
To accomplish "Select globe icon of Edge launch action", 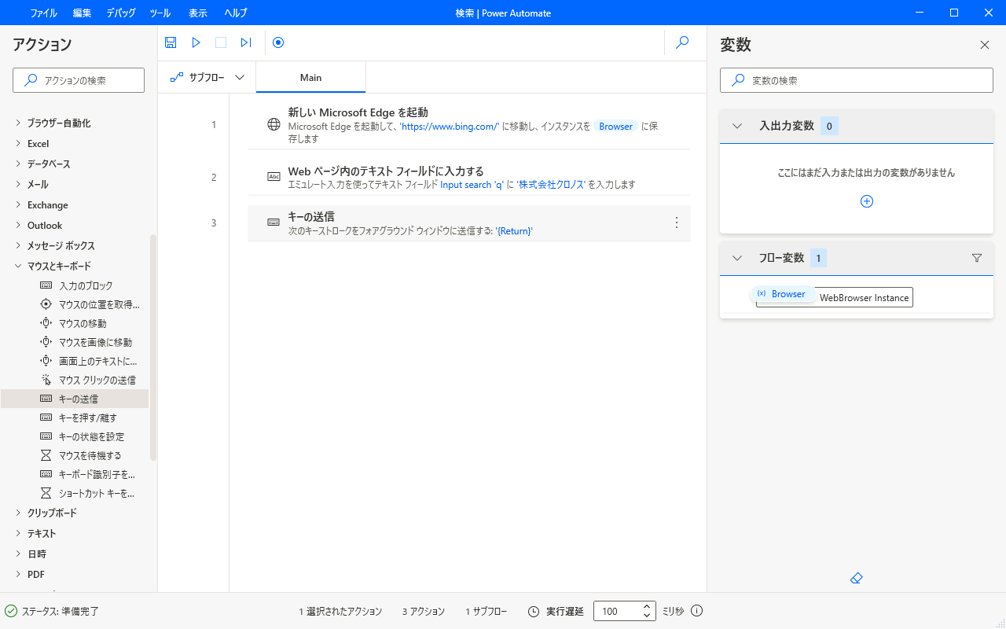I will tap(274, 124).
